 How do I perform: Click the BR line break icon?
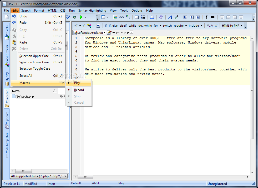[213, 17]
